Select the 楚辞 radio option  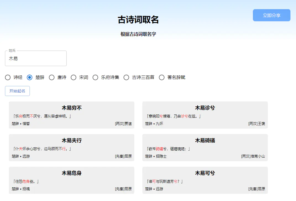(x=30, y=77)
